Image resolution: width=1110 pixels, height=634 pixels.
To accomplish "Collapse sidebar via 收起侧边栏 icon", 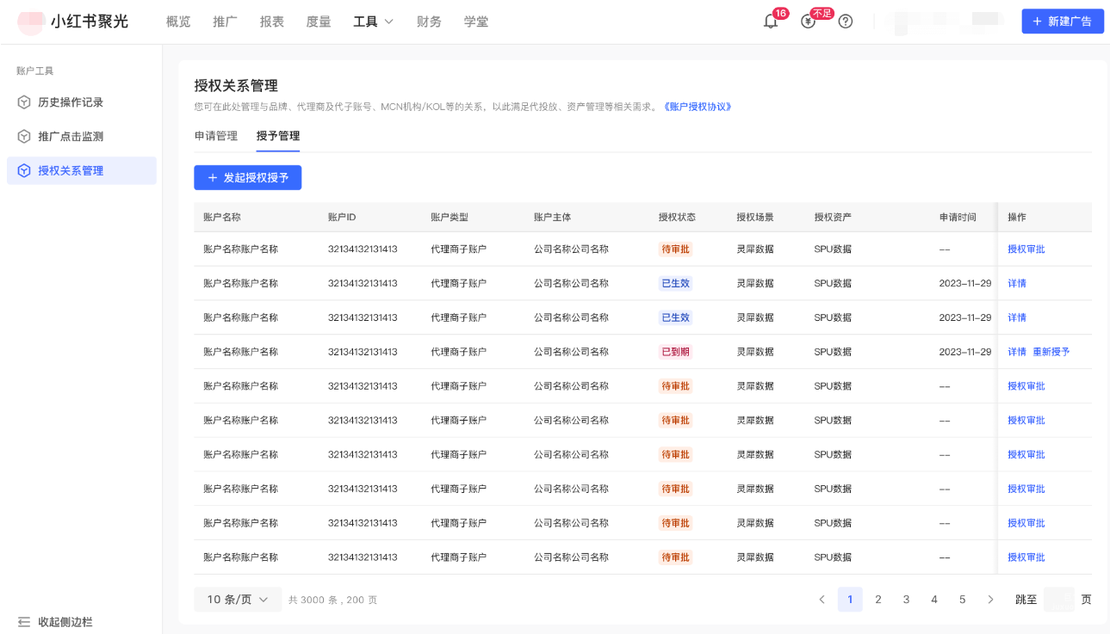I will 24,622.
